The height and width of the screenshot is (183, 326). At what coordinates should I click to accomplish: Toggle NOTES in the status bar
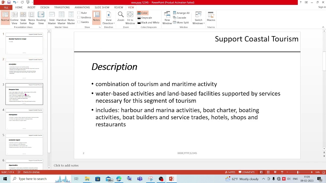(x=230, y=172)
